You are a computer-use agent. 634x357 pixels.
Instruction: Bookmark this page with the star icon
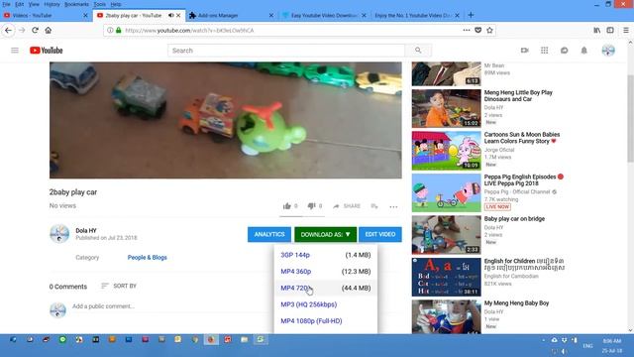[x=489, y=31]
